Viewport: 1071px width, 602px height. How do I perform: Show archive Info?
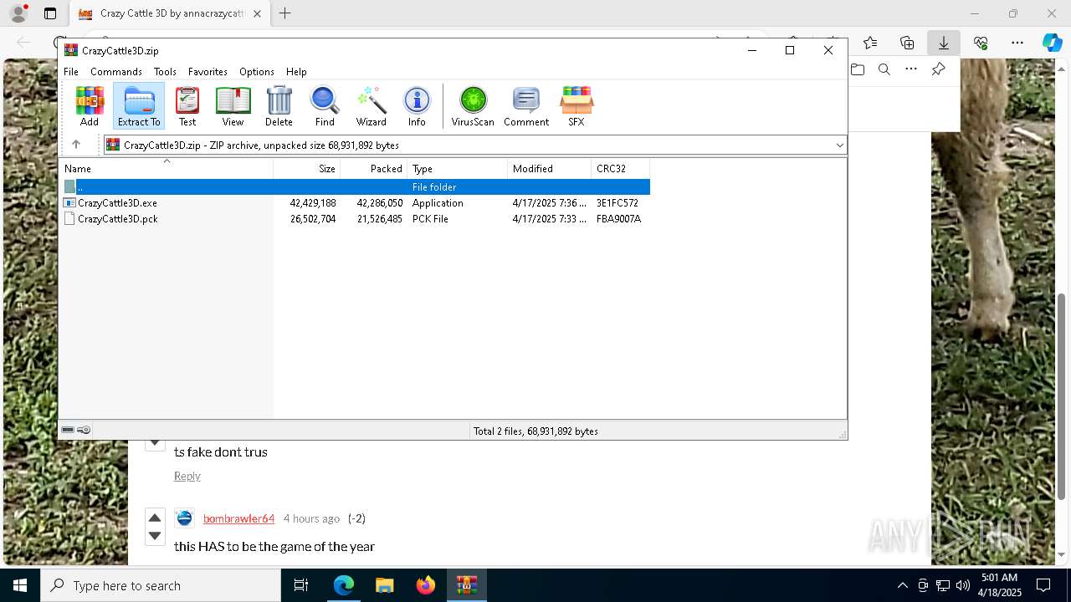417,106
